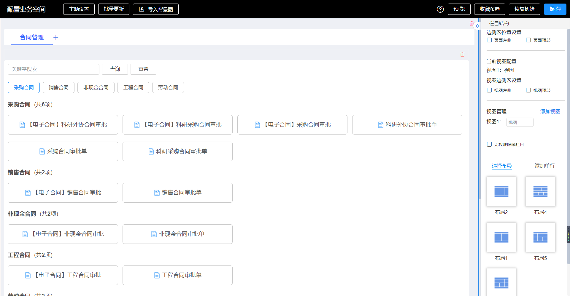570x296 pixels.
Task: Click document icon of 销售合同审批单
Action: pos(157,193)
